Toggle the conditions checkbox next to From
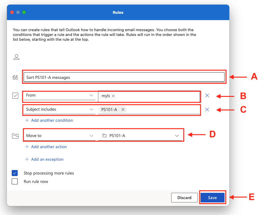Screen dimensions: 262x215 [x=15, y=96]
